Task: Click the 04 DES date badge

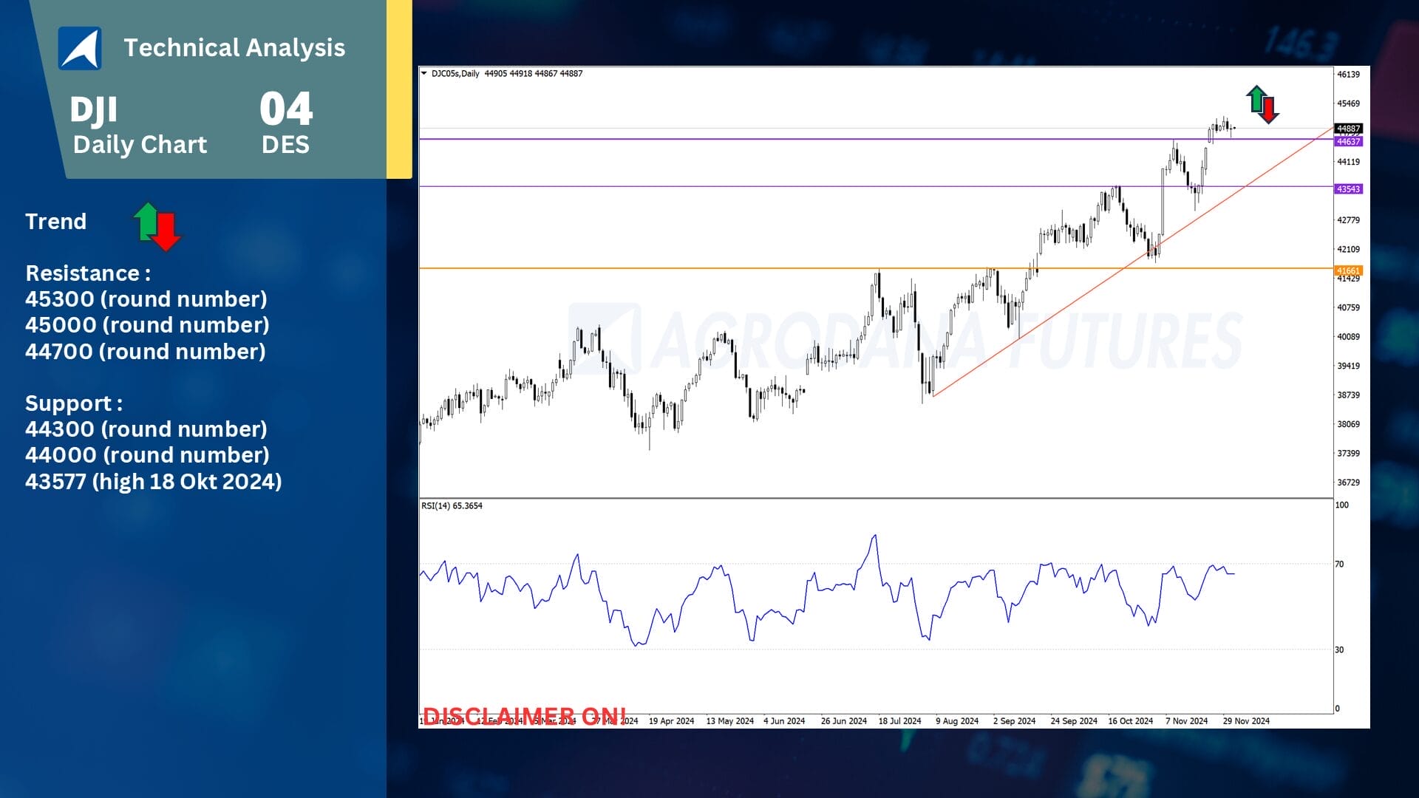Action: click(286, 123)
